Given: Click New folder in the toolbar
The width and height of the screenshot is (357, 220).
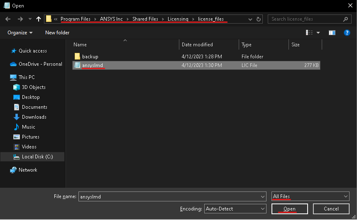Looking at the screenshot, I should tap(57, 33).
